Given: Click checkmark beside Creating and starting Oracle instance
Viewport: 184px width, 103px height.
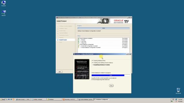Looking at the screenshot, I should (x=92, y=63).
